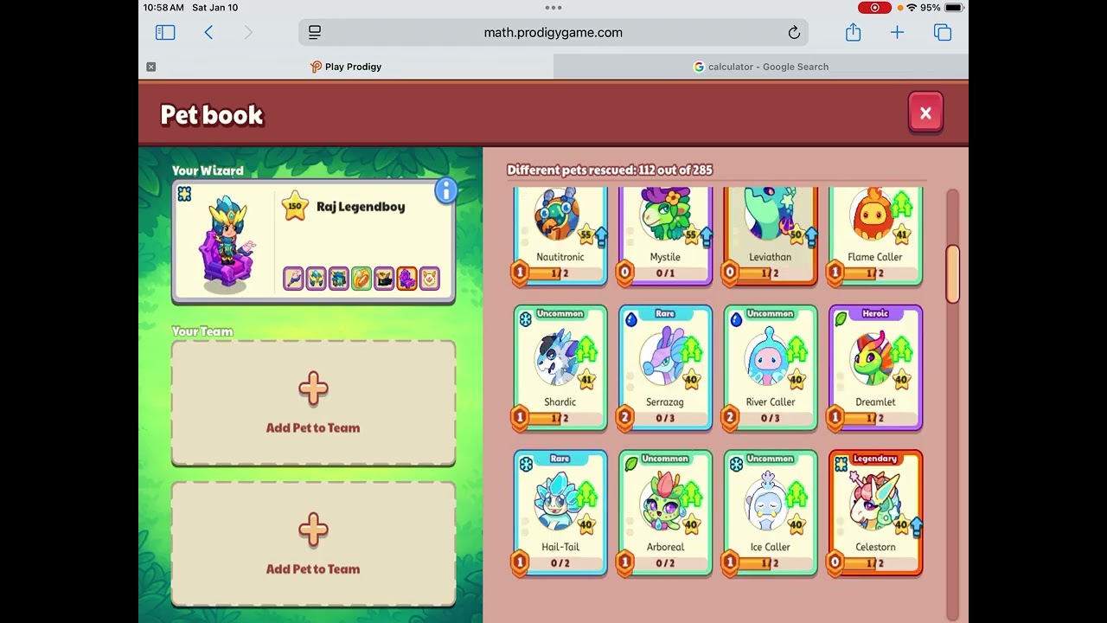Open a new Safari tab
The height and width of the screenshot is (623, 1107).
click(897, 33)
